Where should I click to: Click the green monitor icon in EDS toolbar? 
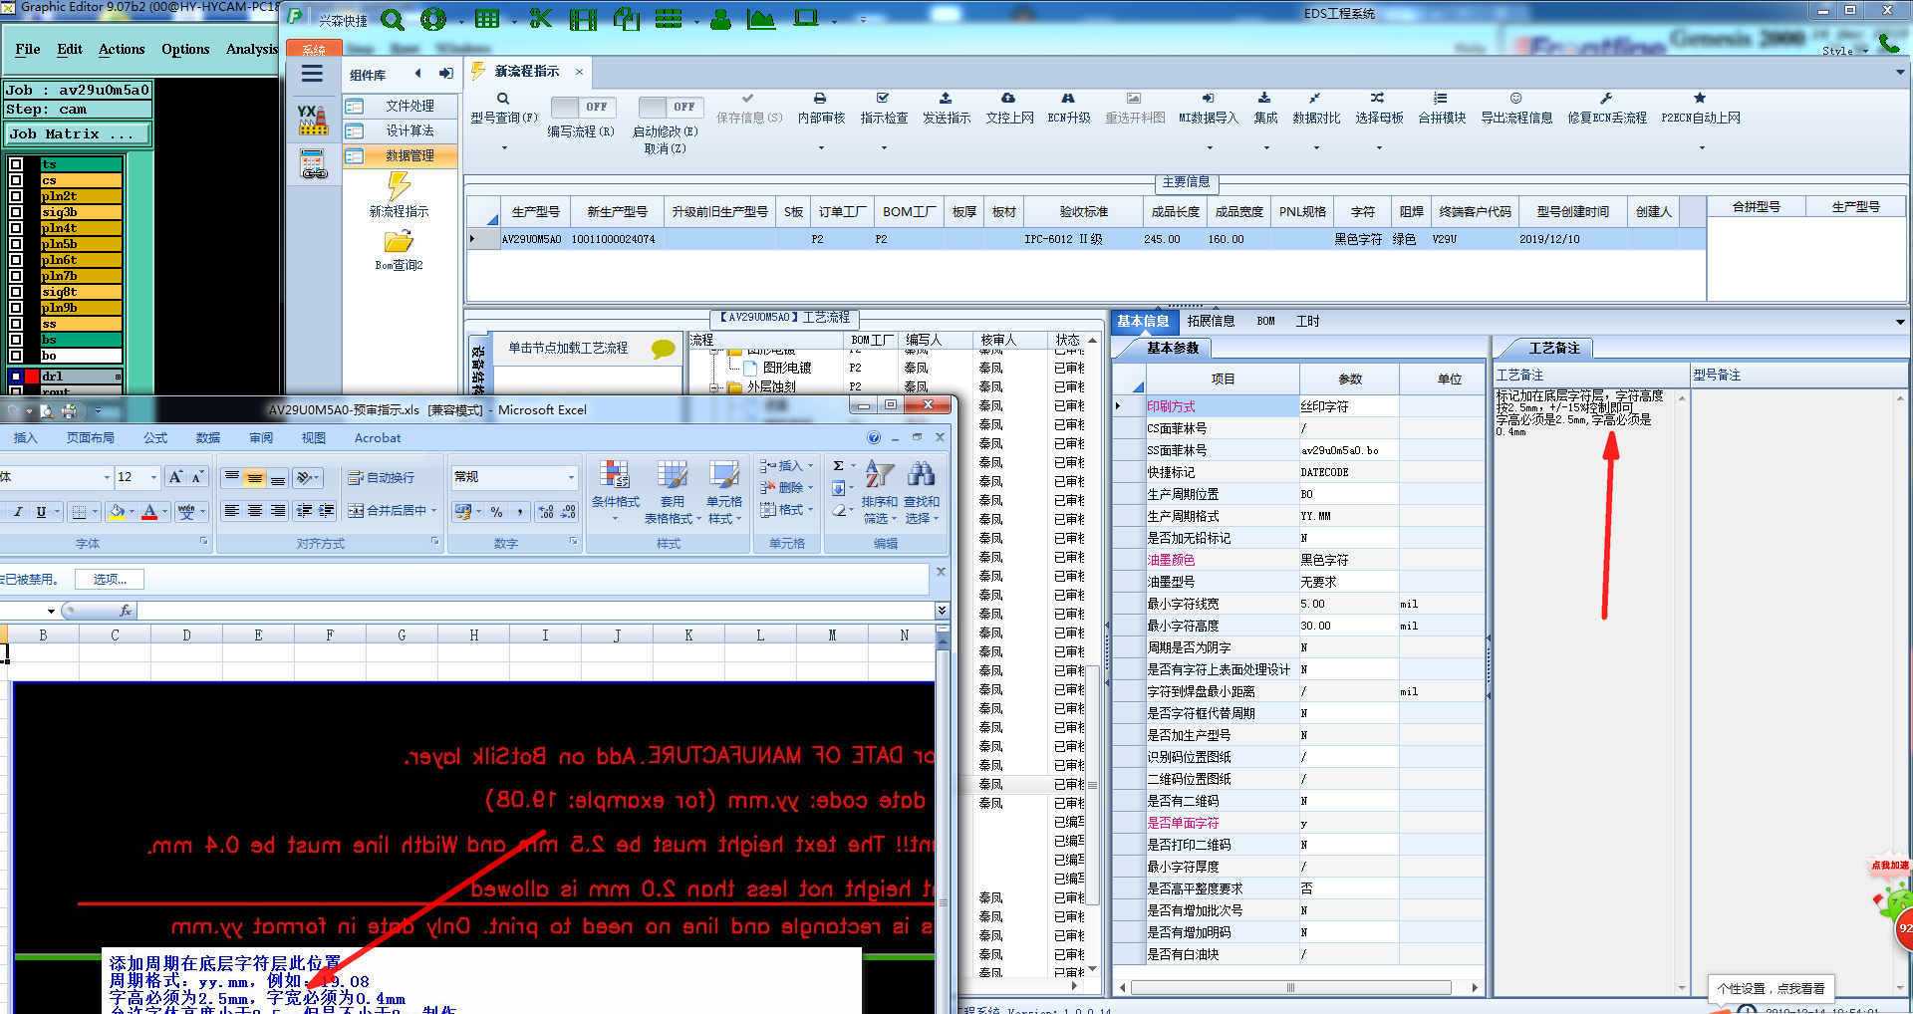(x=805, y=18)
